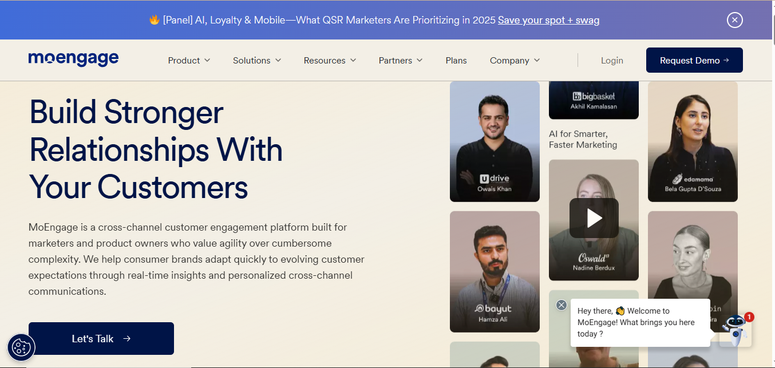Screen dimensions: 775x368
Task: Open the Solutions menu
Action: point(257,60)
